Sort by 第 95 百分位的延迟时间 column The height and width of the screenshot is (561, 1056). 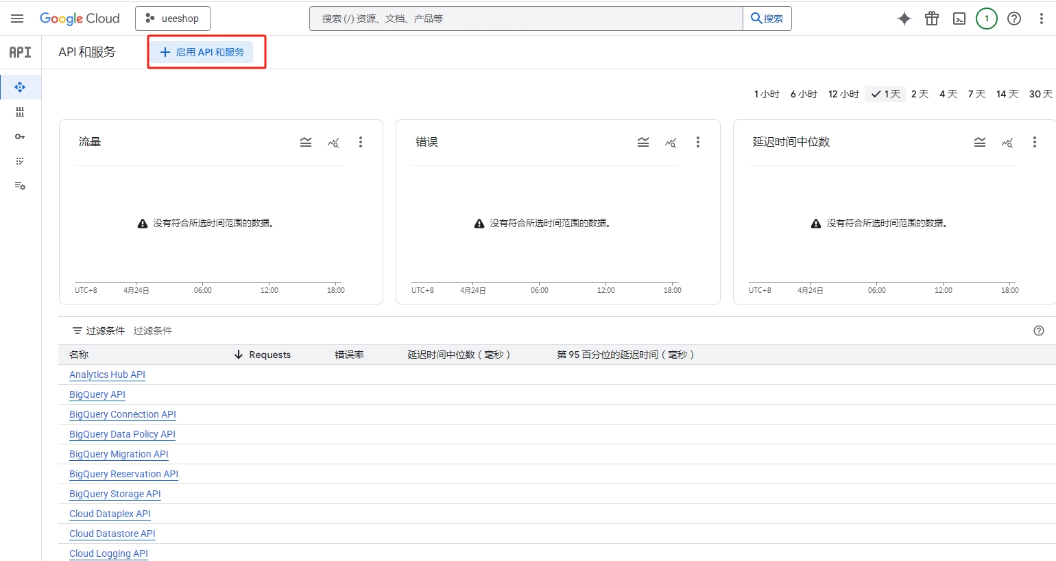click(625, 355)
